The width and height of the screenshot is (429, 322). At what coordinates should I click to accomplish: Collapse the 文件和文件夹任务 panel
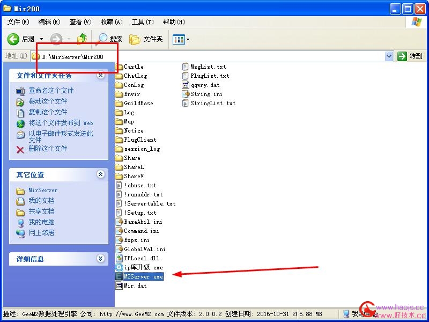(x=101, y=75)
